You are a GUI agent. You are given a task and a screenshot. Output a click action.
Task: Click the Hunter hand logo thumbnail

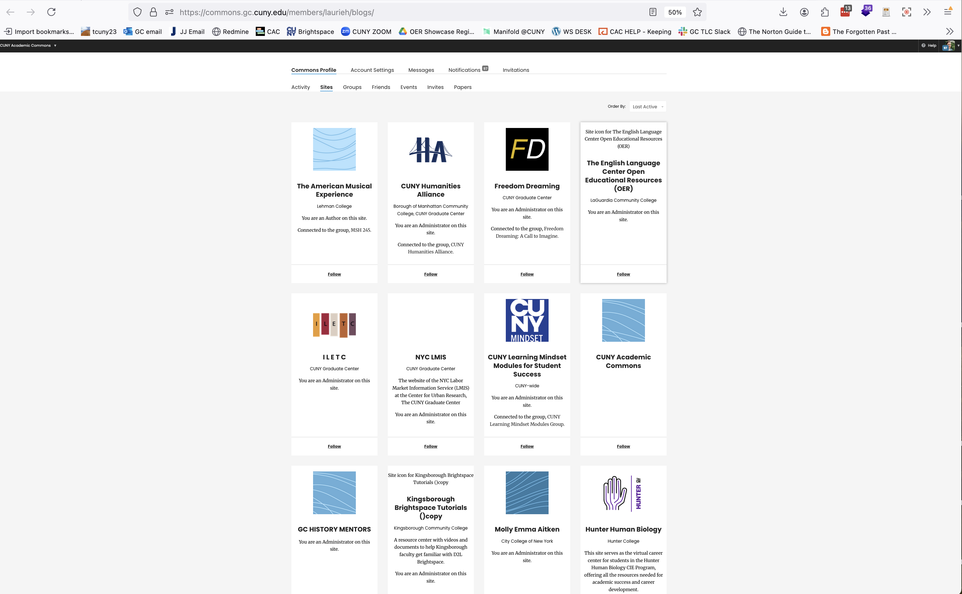click(x=623, y=493)
